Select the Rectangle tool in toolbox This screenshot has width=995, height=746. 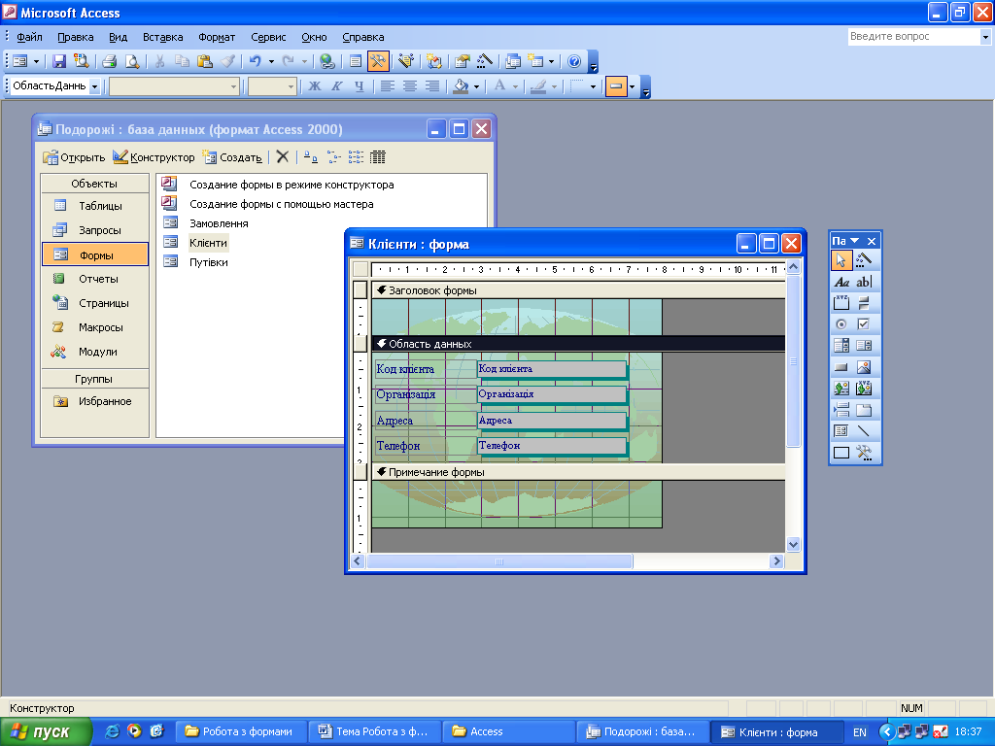(x=841, y=453)
